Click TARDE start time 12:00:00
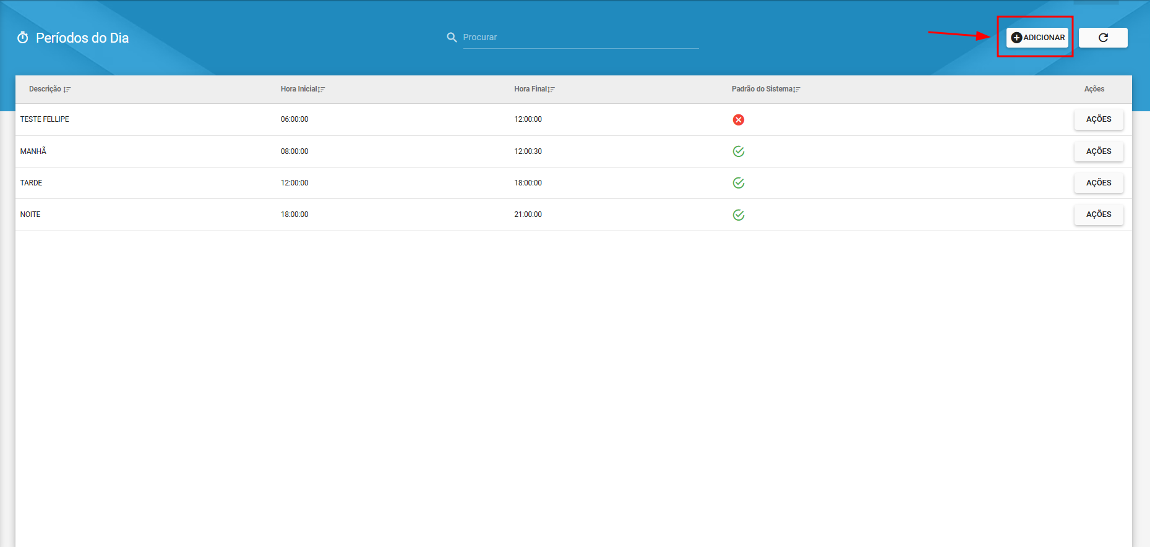 pos(294,183)
